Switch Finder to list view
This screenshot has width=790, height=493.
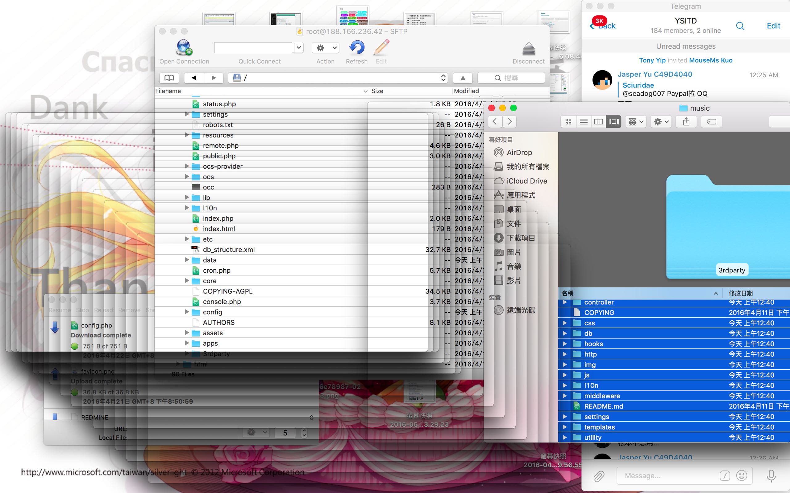pyautogui.click(x=583, y=122)
